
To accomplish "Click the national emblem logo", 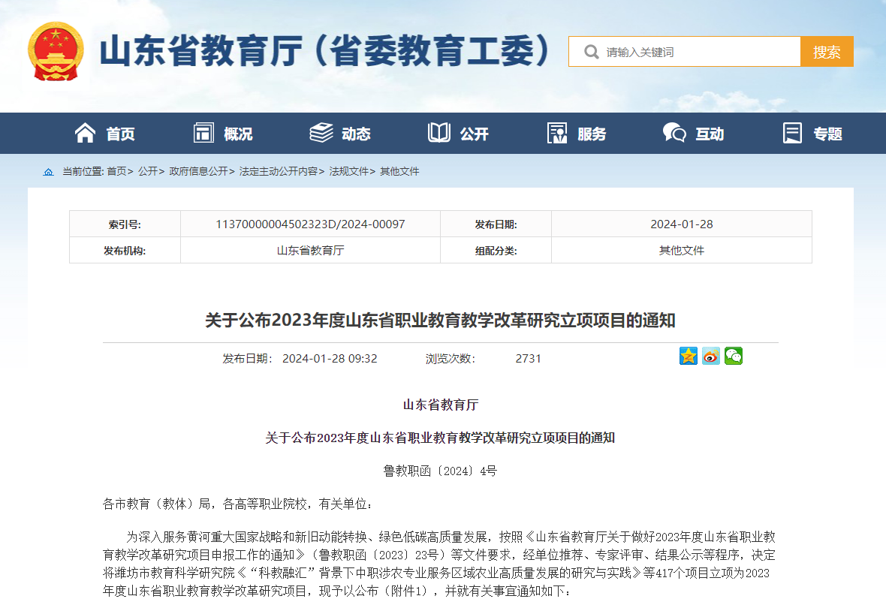I will [56, 51].
